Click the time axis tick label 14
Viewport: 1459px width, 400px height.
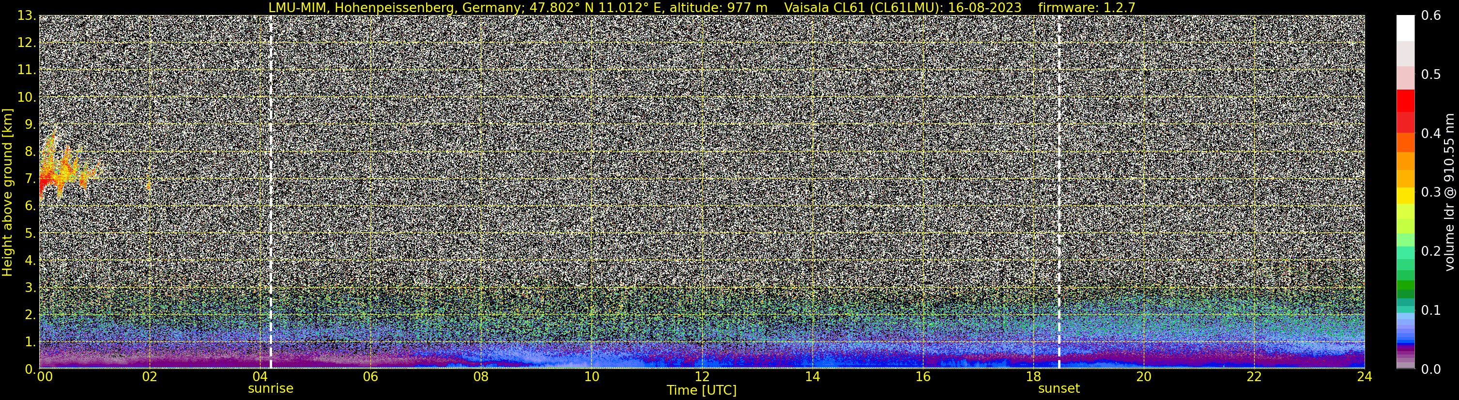[x=812, y=377]
